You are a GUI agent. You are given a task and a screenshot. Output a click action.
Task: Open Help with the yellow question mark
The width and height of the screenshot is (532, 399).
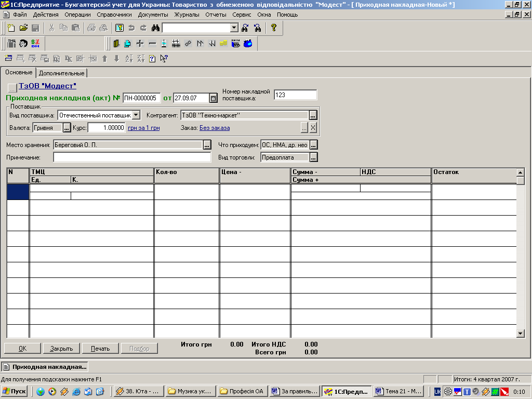pos(273,28)
